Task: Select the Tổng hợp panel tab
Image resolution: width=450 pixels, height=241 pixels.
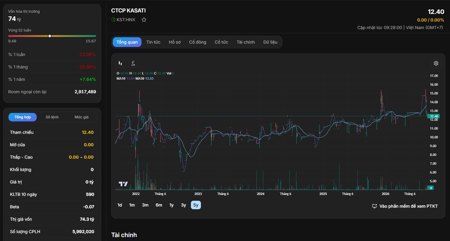Action: (23, 117)
